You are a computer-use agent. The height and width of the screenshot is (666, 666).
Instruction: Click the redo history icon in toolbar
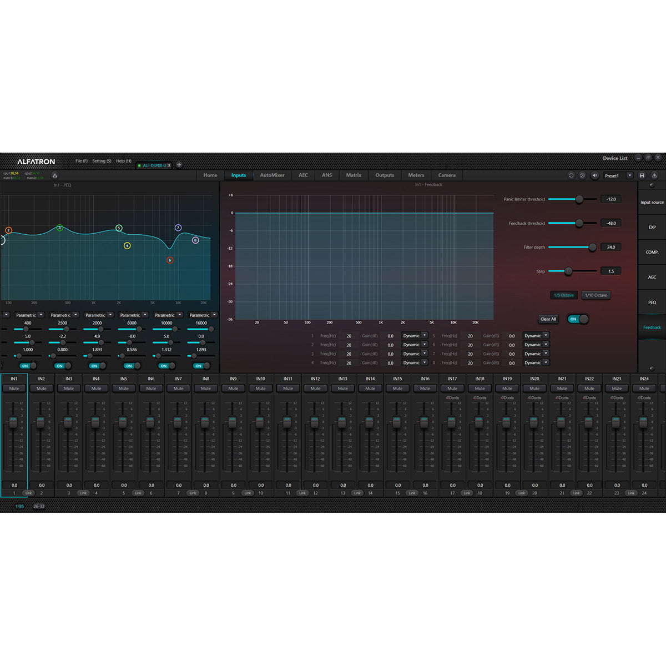(x=583, y=175)
